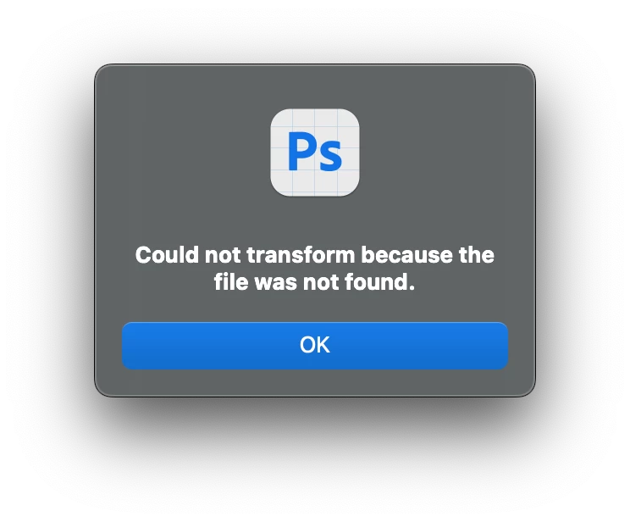
Task: Click the rounded Photoshop logo tile
Action: [315, 153]
